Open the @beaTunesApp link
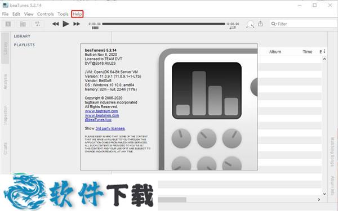The height and width of the screenshot is (211, 338). point(98,120)
